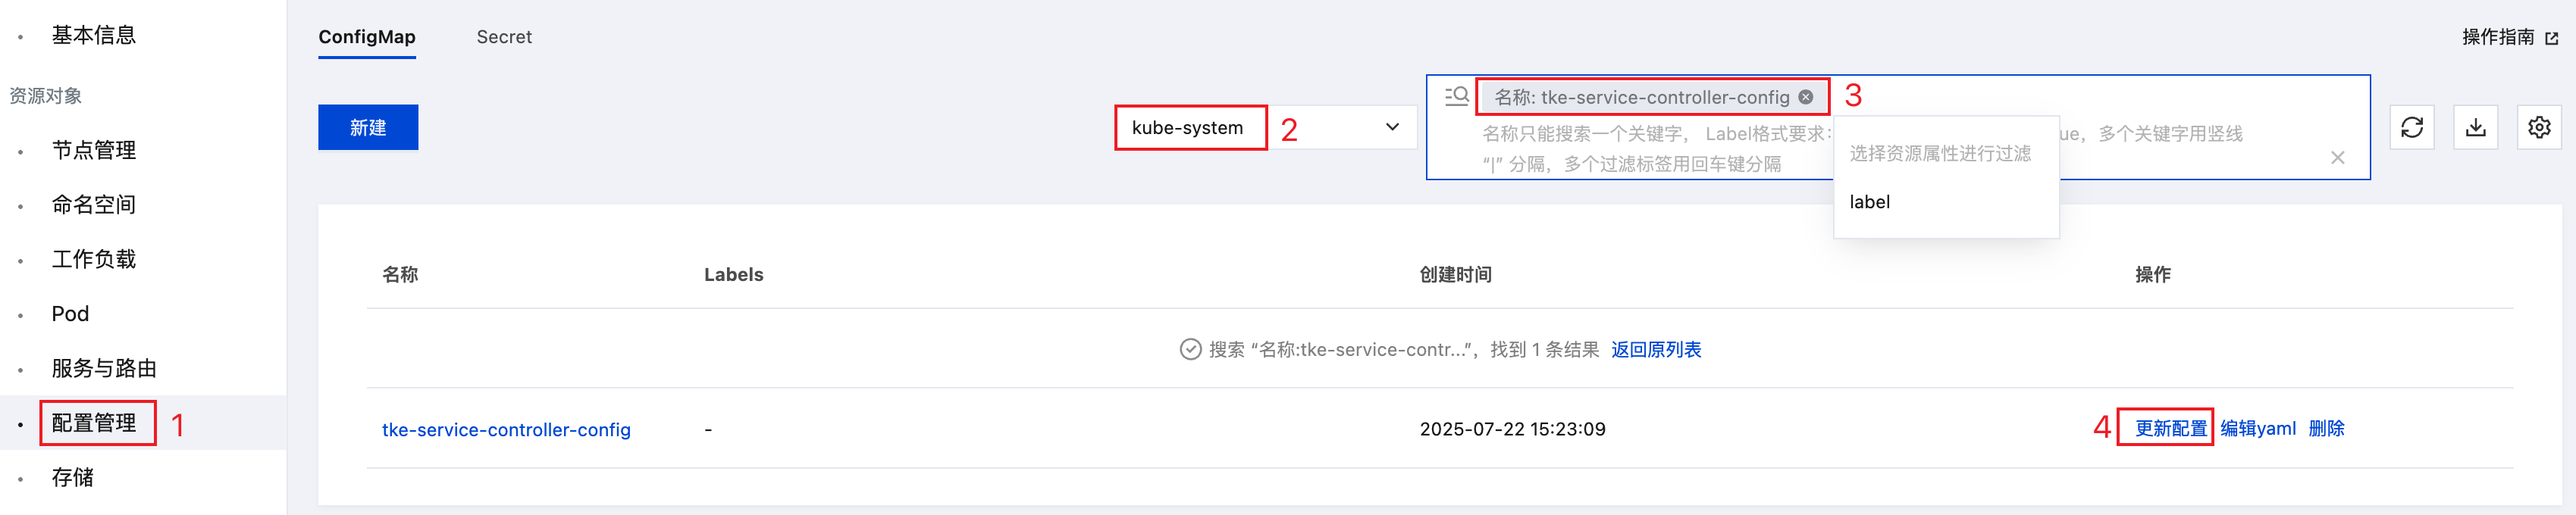Click the search filter magnifier icon
The width and height of the screenshot is (2576, 515).
[1457, 97]
